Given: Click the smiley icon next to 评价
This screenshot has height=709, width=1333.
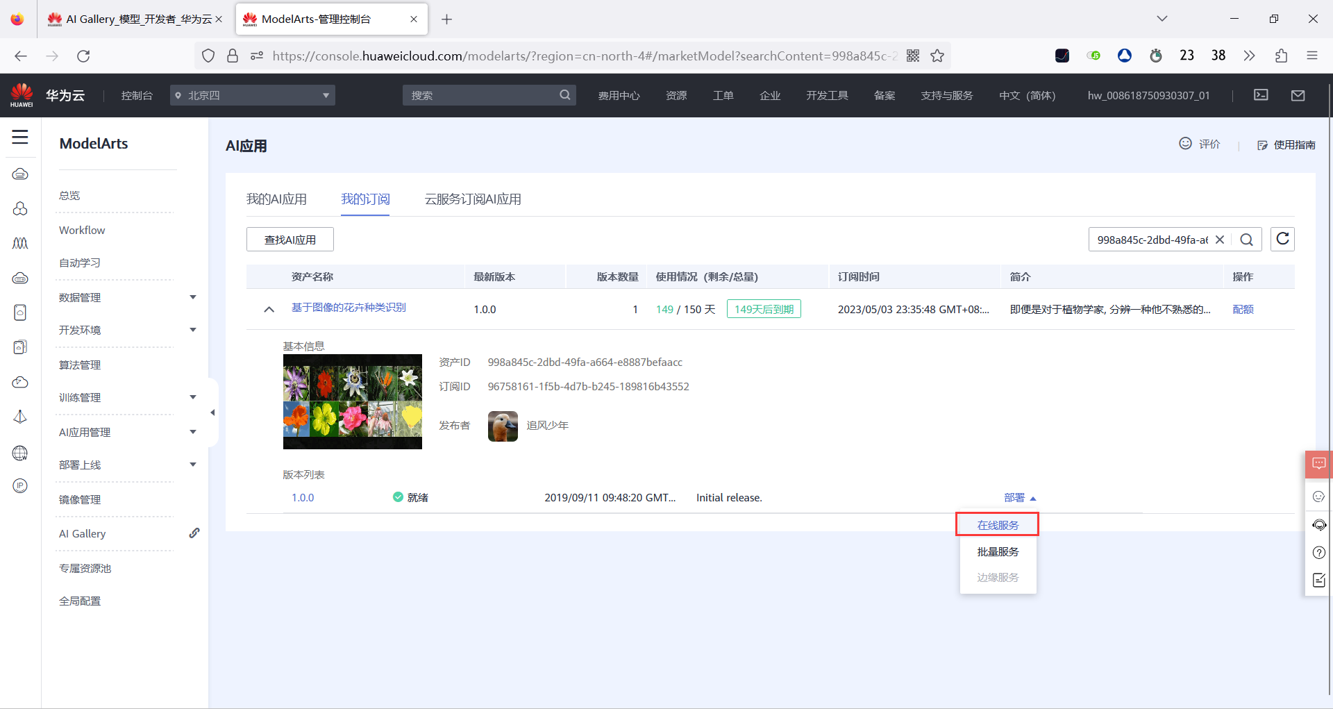Looking at the screenshot, I should 1185,143.
